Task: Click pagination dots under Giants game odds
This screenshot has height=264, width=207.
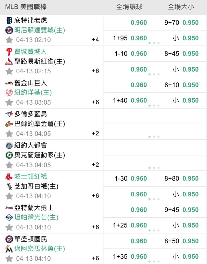Action: pos(154,105)
